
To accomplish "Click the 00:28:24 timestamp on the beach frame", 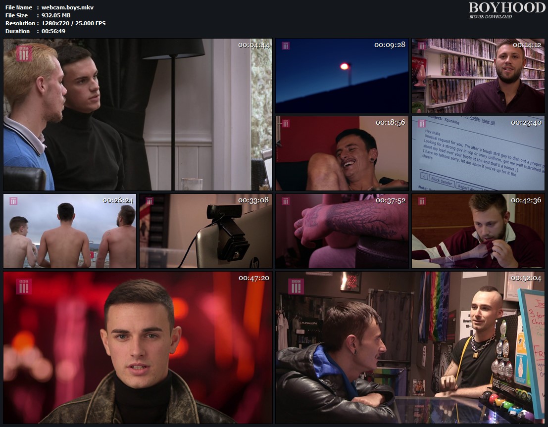I will pyautogui.click(x=118, y=200).
